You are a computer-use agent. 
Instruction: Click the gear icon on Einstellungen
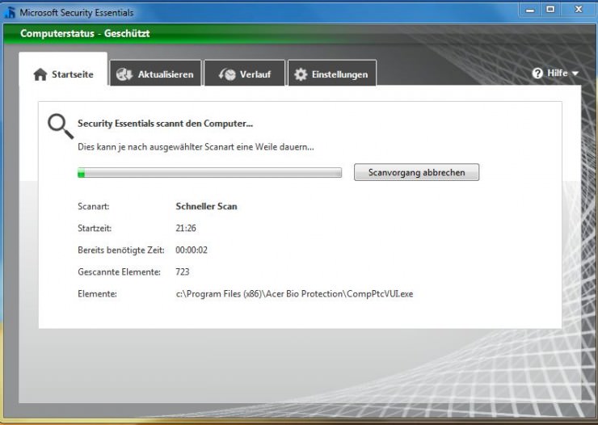tap(301, 74)
